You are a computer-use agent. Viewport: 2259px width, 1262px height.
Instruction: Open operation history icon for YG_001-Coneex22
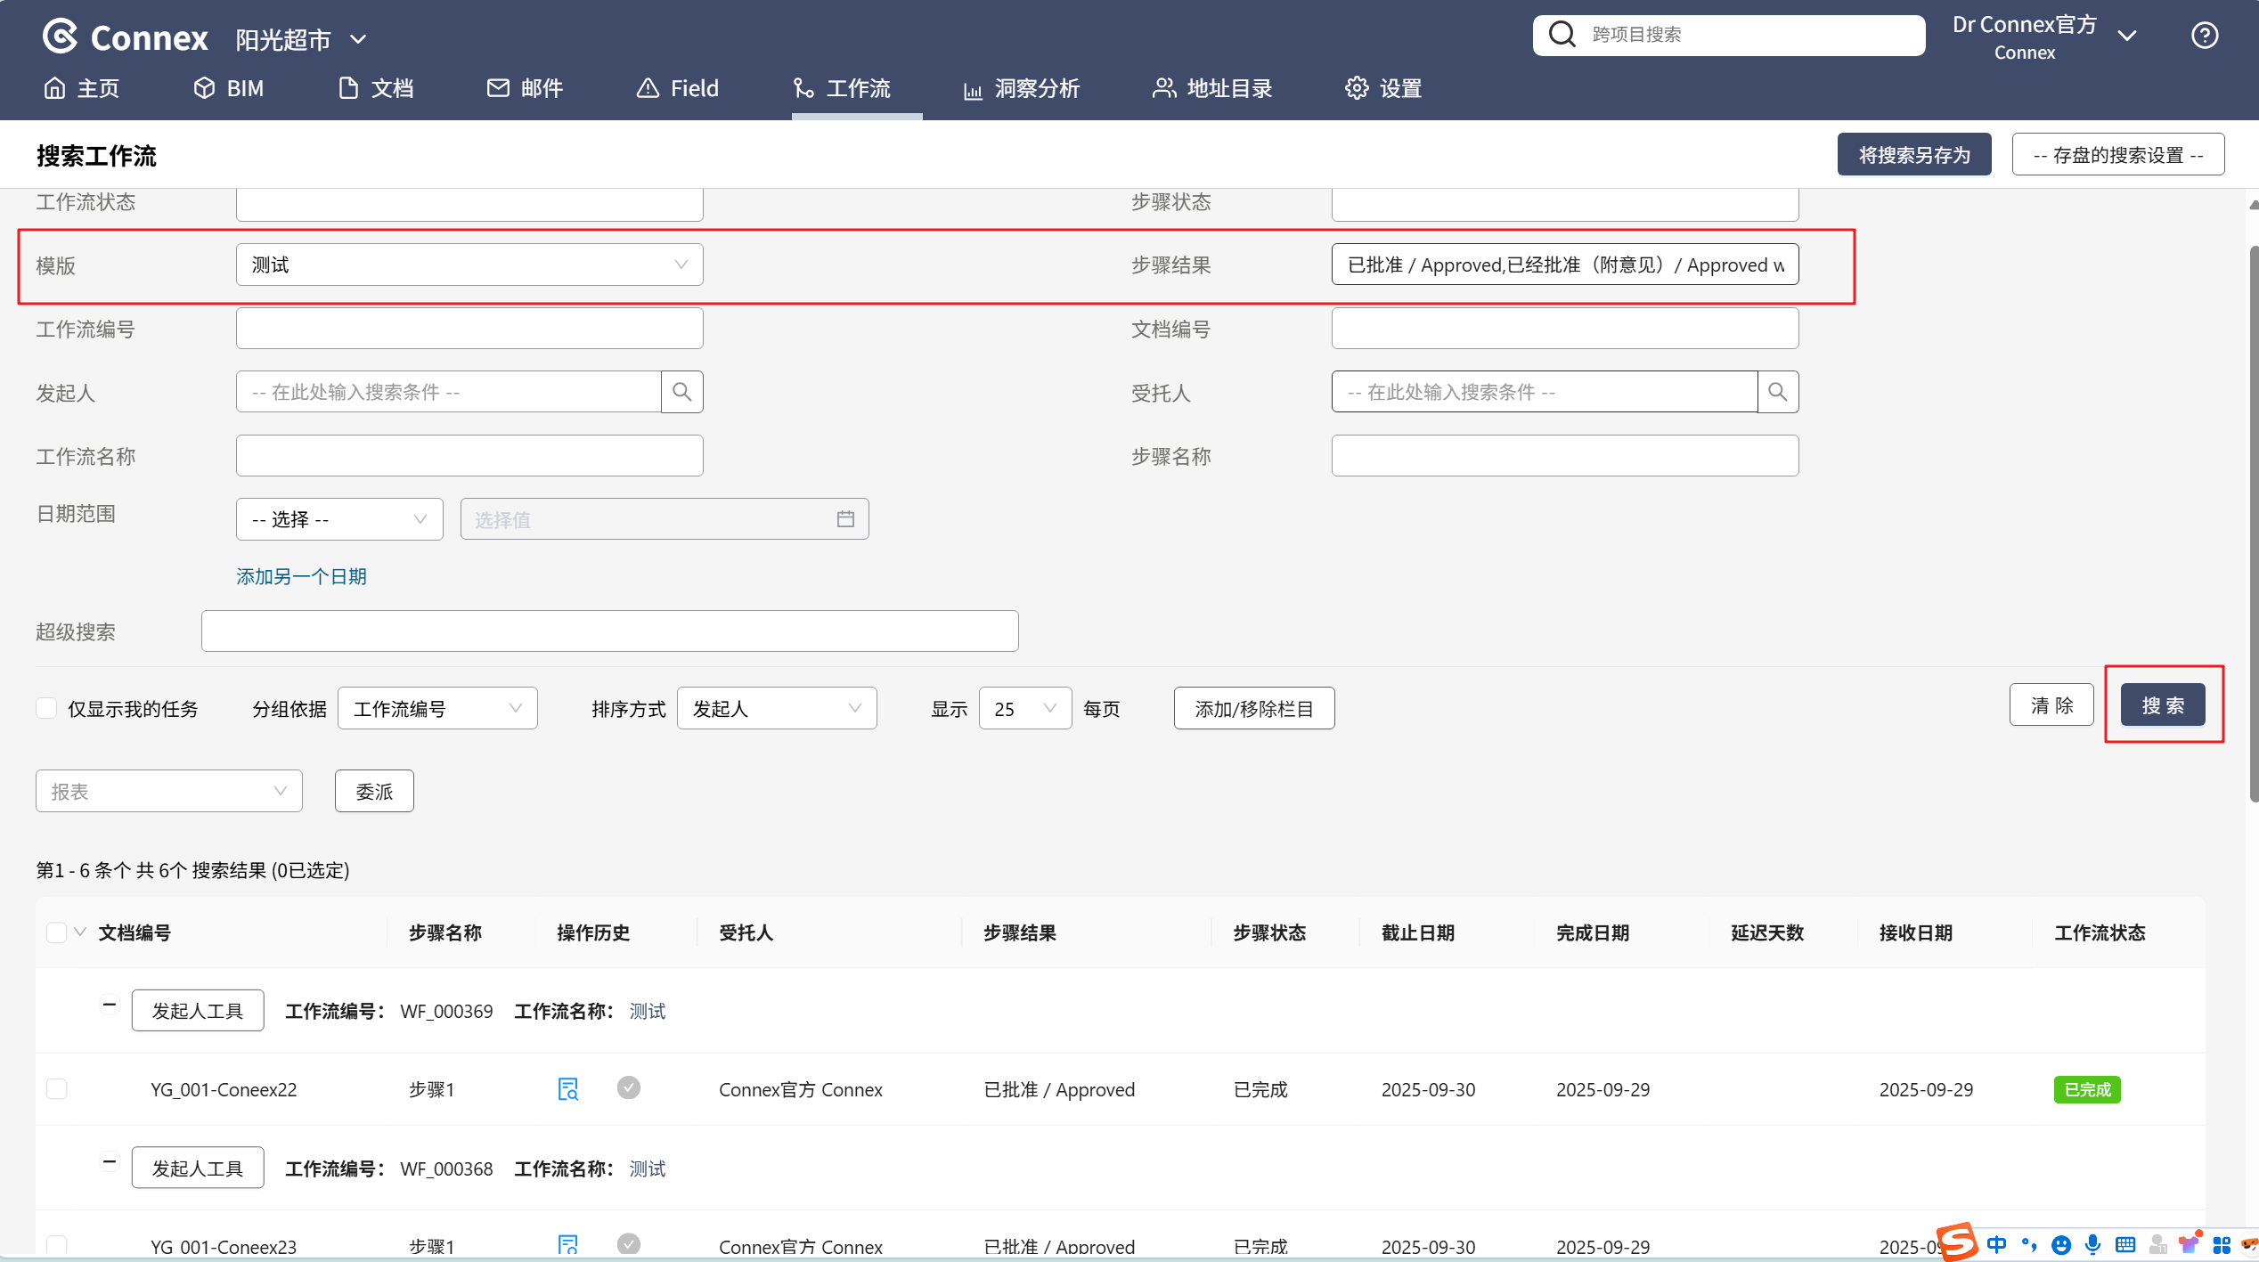point(567,1088)
